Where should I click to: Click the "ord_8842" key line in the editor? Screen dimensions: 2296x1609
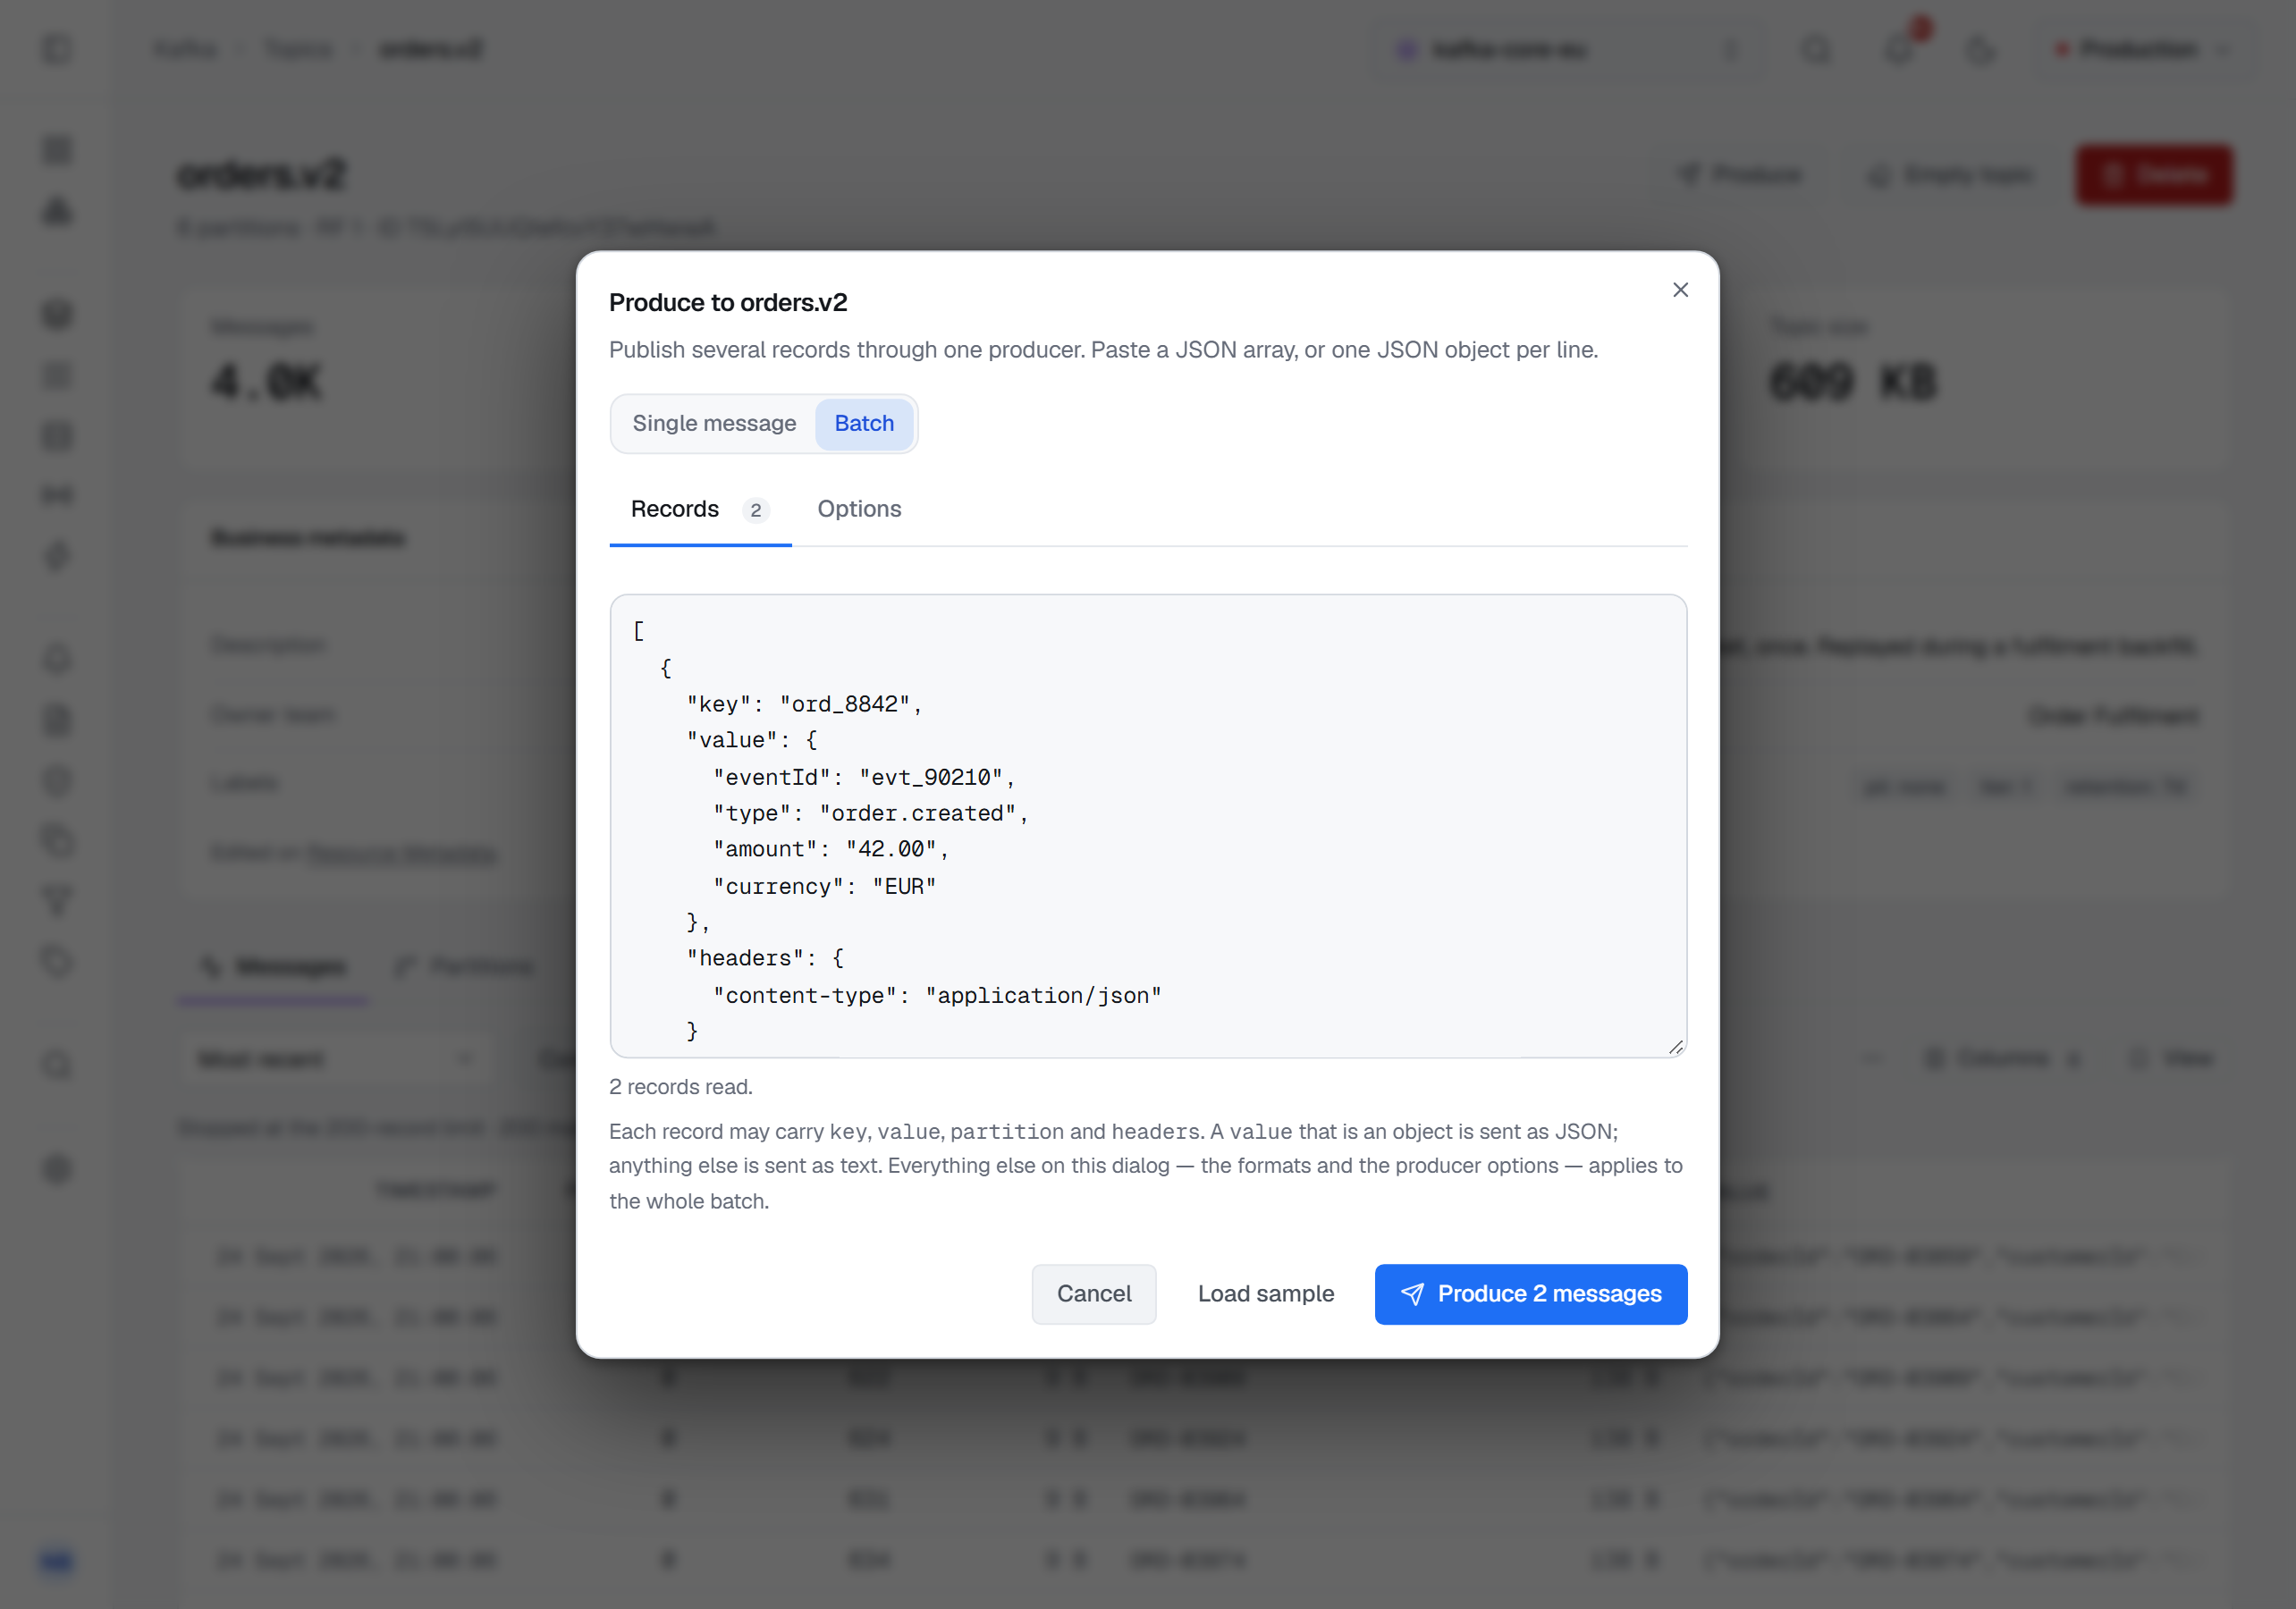[x=803, y=704]
